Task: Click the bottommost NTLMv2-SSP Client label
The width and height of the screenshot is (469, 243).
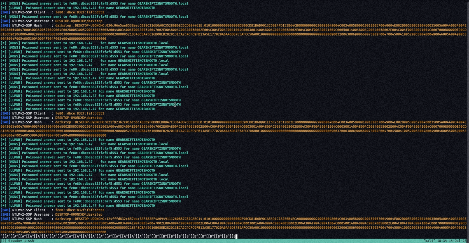Action: tap(29, 210)
